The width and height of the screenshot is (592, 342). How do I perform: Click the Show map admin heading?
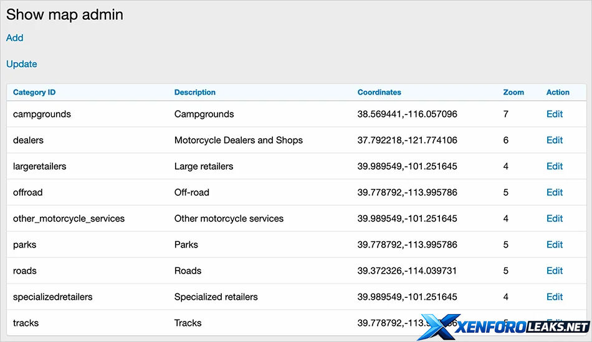(65, 15)
